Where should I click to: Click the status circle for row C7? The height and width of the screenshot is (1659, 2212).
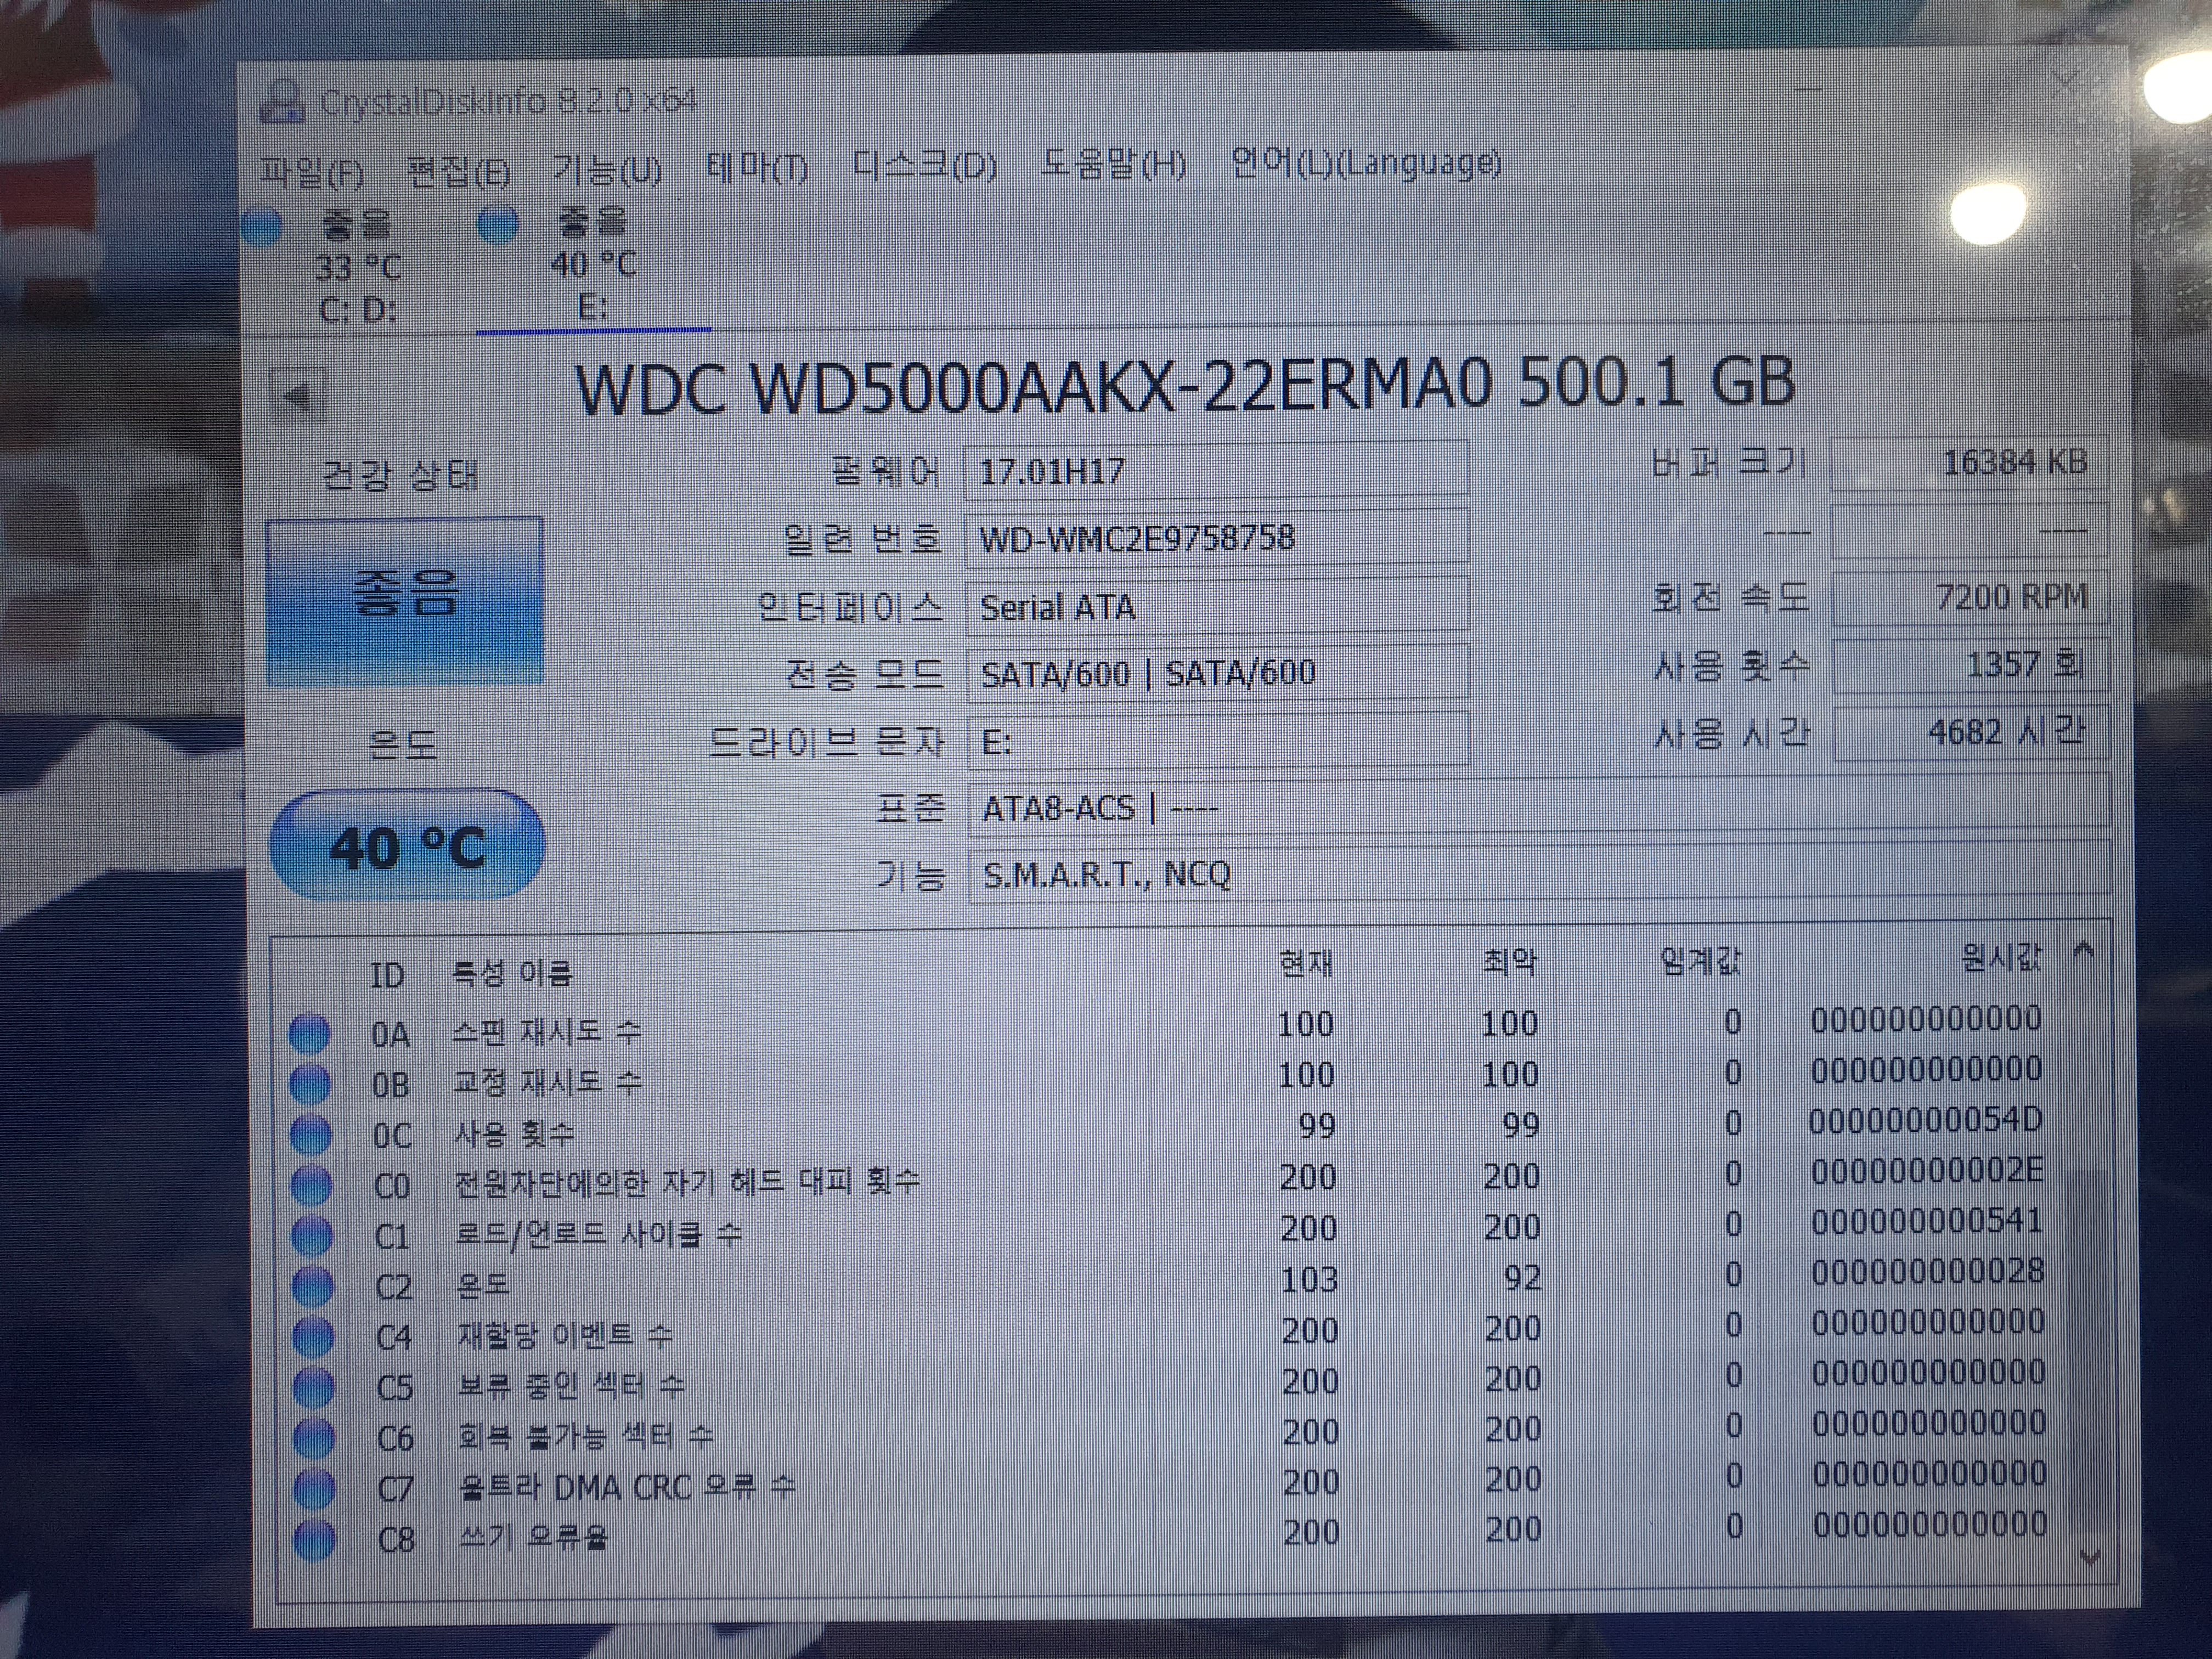click(x=315, y=1490)
